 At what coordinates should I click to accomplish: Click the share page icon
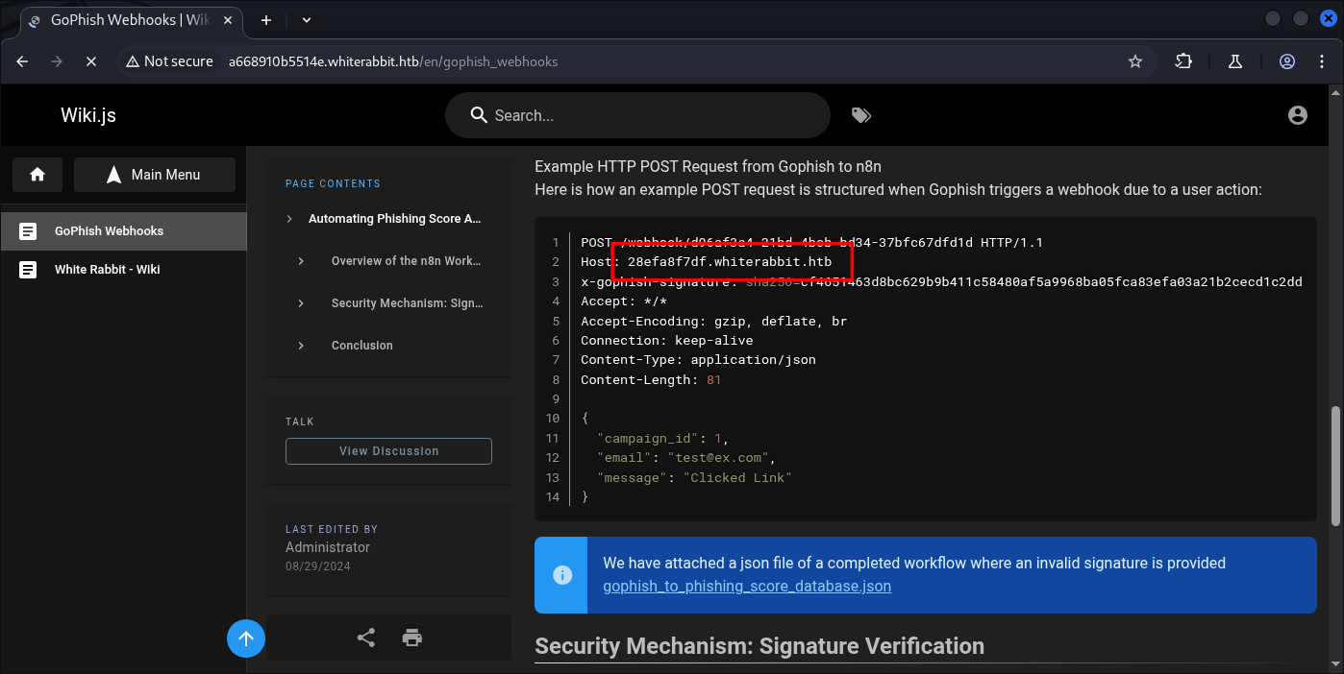pos(366,638)
